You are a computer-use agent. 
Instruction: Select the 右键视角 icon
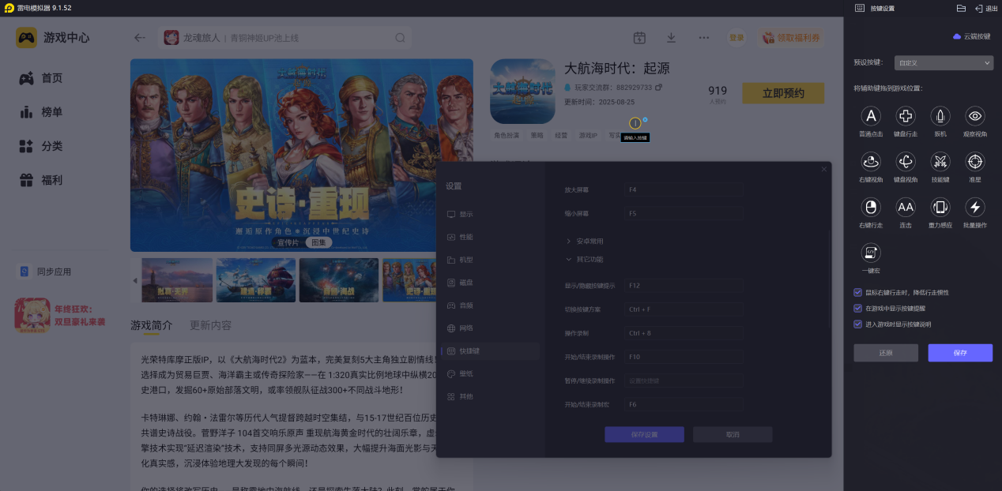pos(871,162)
